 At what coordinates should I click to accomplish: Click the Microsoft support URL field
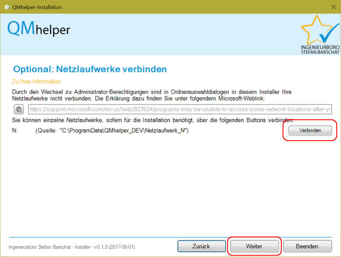pos(180,109)
